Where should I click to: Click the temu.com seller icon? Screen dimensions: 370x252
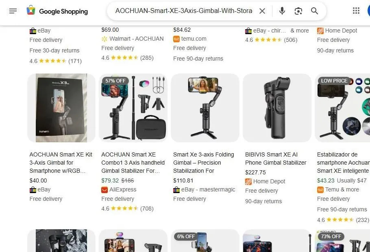pos(176,39)
